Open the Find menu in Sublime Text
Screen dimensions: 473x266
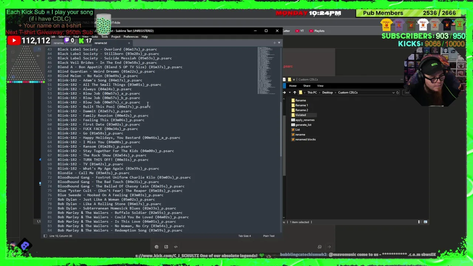(x=76, y=37)
